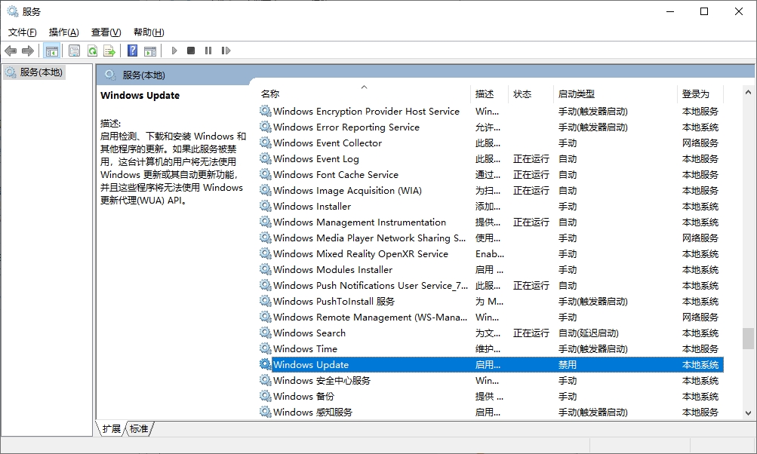Switch to the 标准 tab
The width and height of the screenshot is (757, 454).
click(139, 428)
